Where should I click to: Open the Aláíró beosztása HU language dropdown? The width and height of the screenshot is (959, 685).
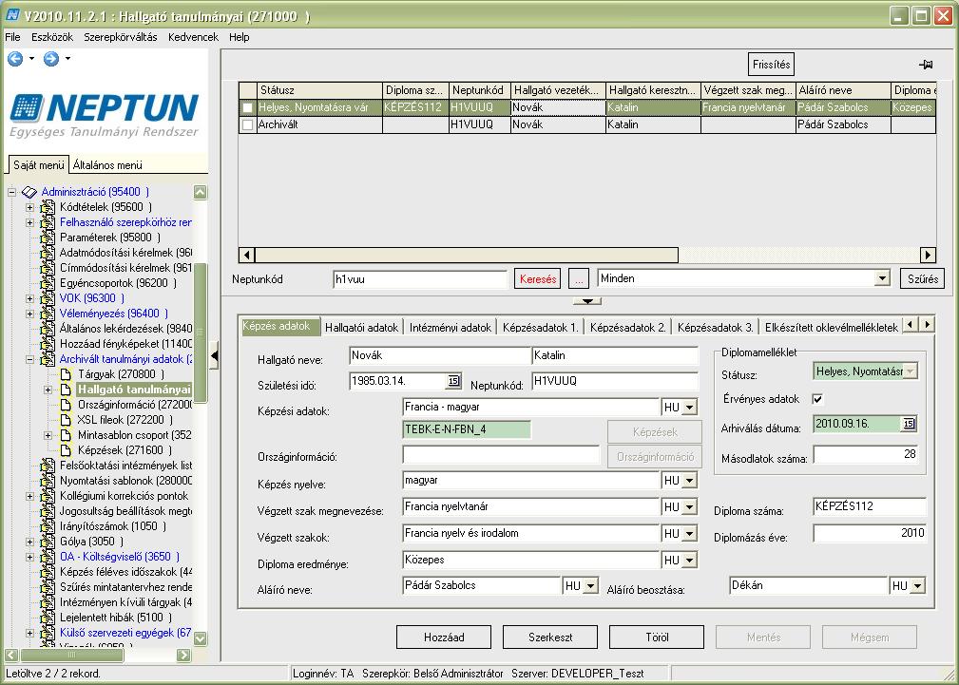point(917,586)
